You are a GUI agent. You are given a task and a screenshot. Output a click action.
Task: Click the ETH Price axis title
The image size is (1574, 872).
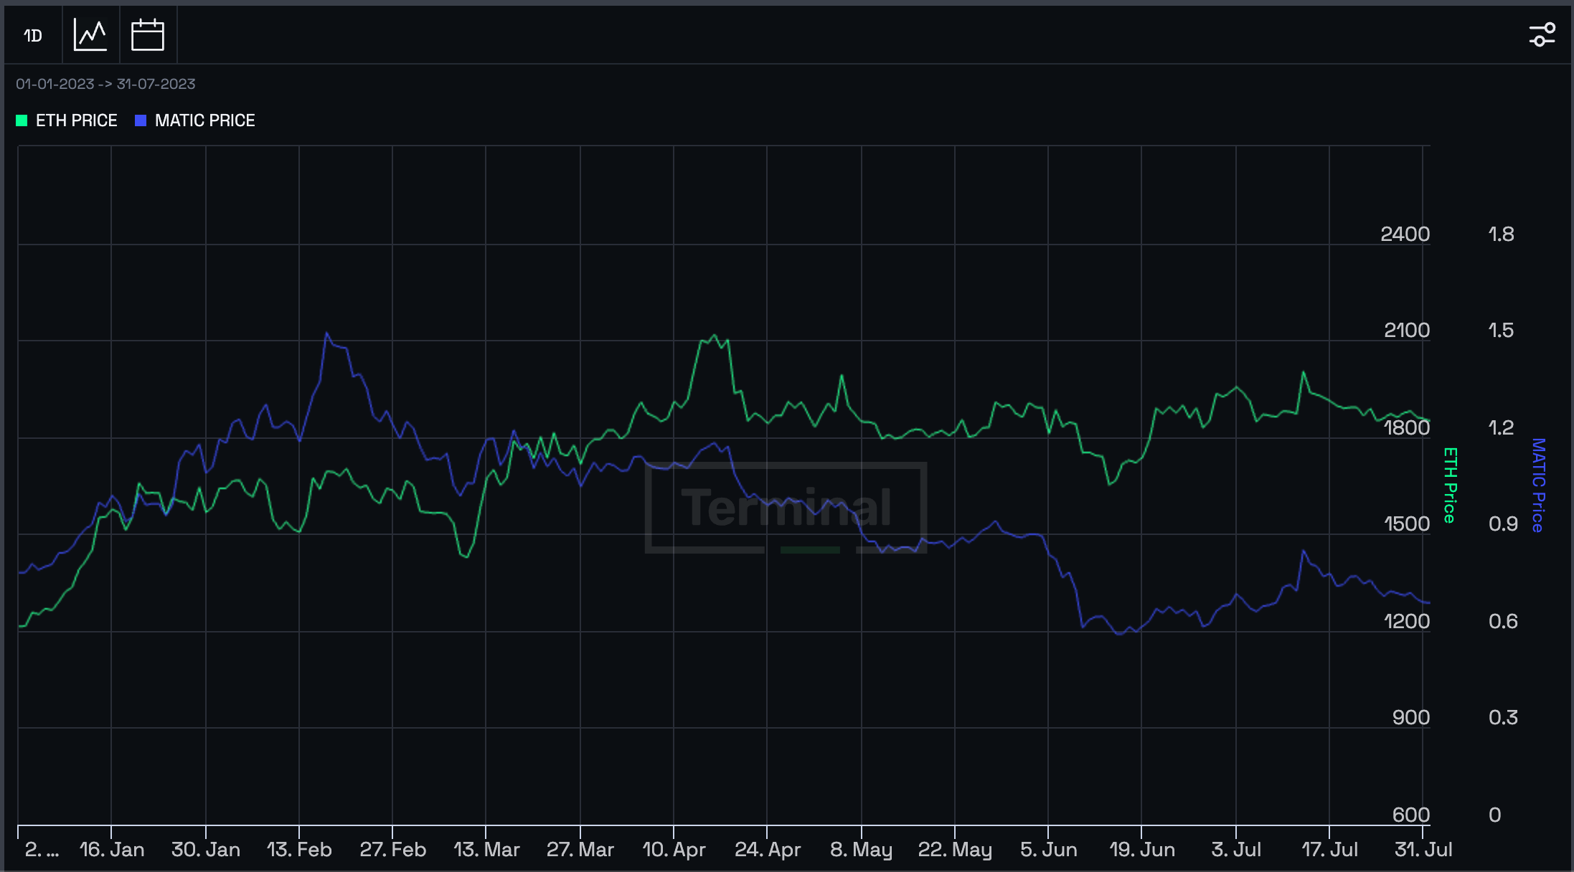click(1450, 485)
